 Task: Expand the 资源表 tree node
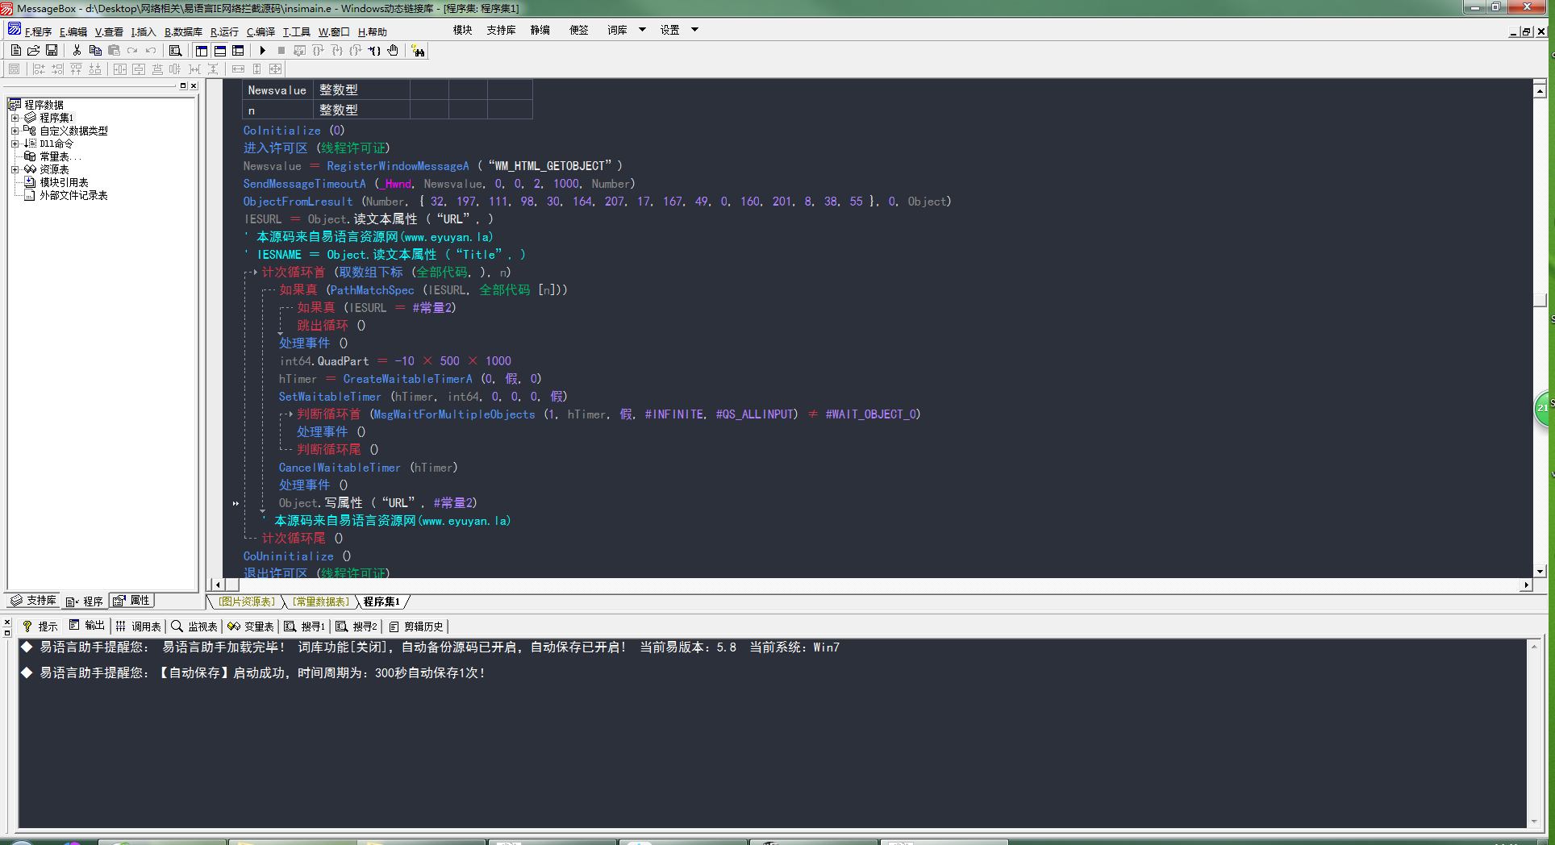click(15, 169)
